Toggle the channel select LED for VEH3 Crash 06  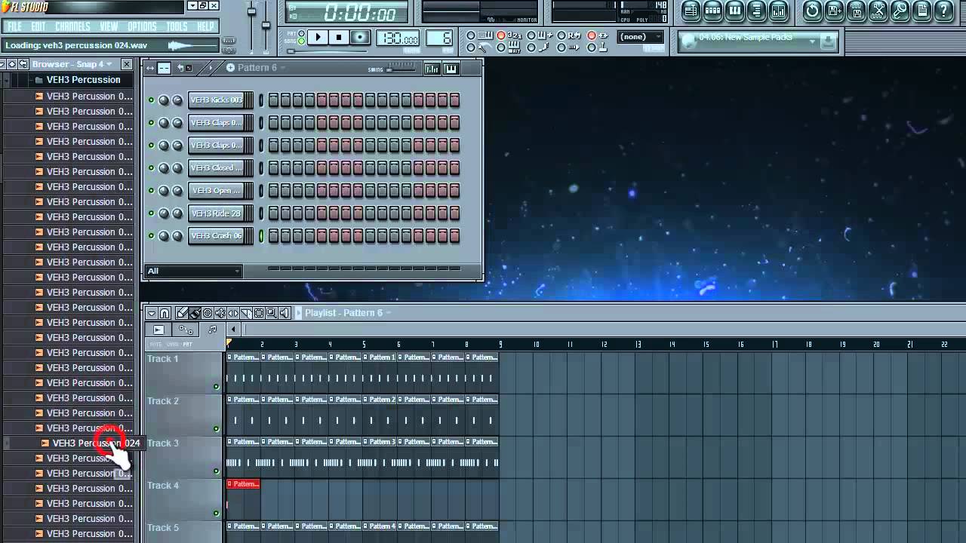click(261, 236)
